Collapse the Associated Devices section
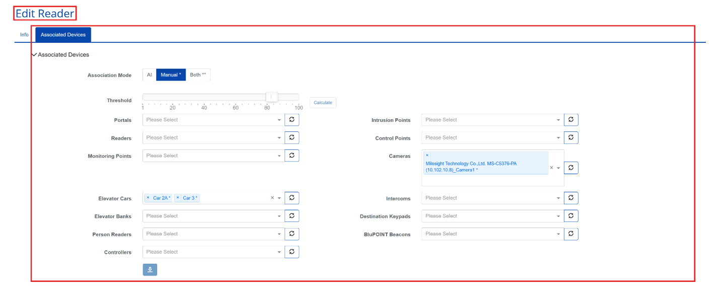This screenshot has height=299, width=727. point(34,54)
